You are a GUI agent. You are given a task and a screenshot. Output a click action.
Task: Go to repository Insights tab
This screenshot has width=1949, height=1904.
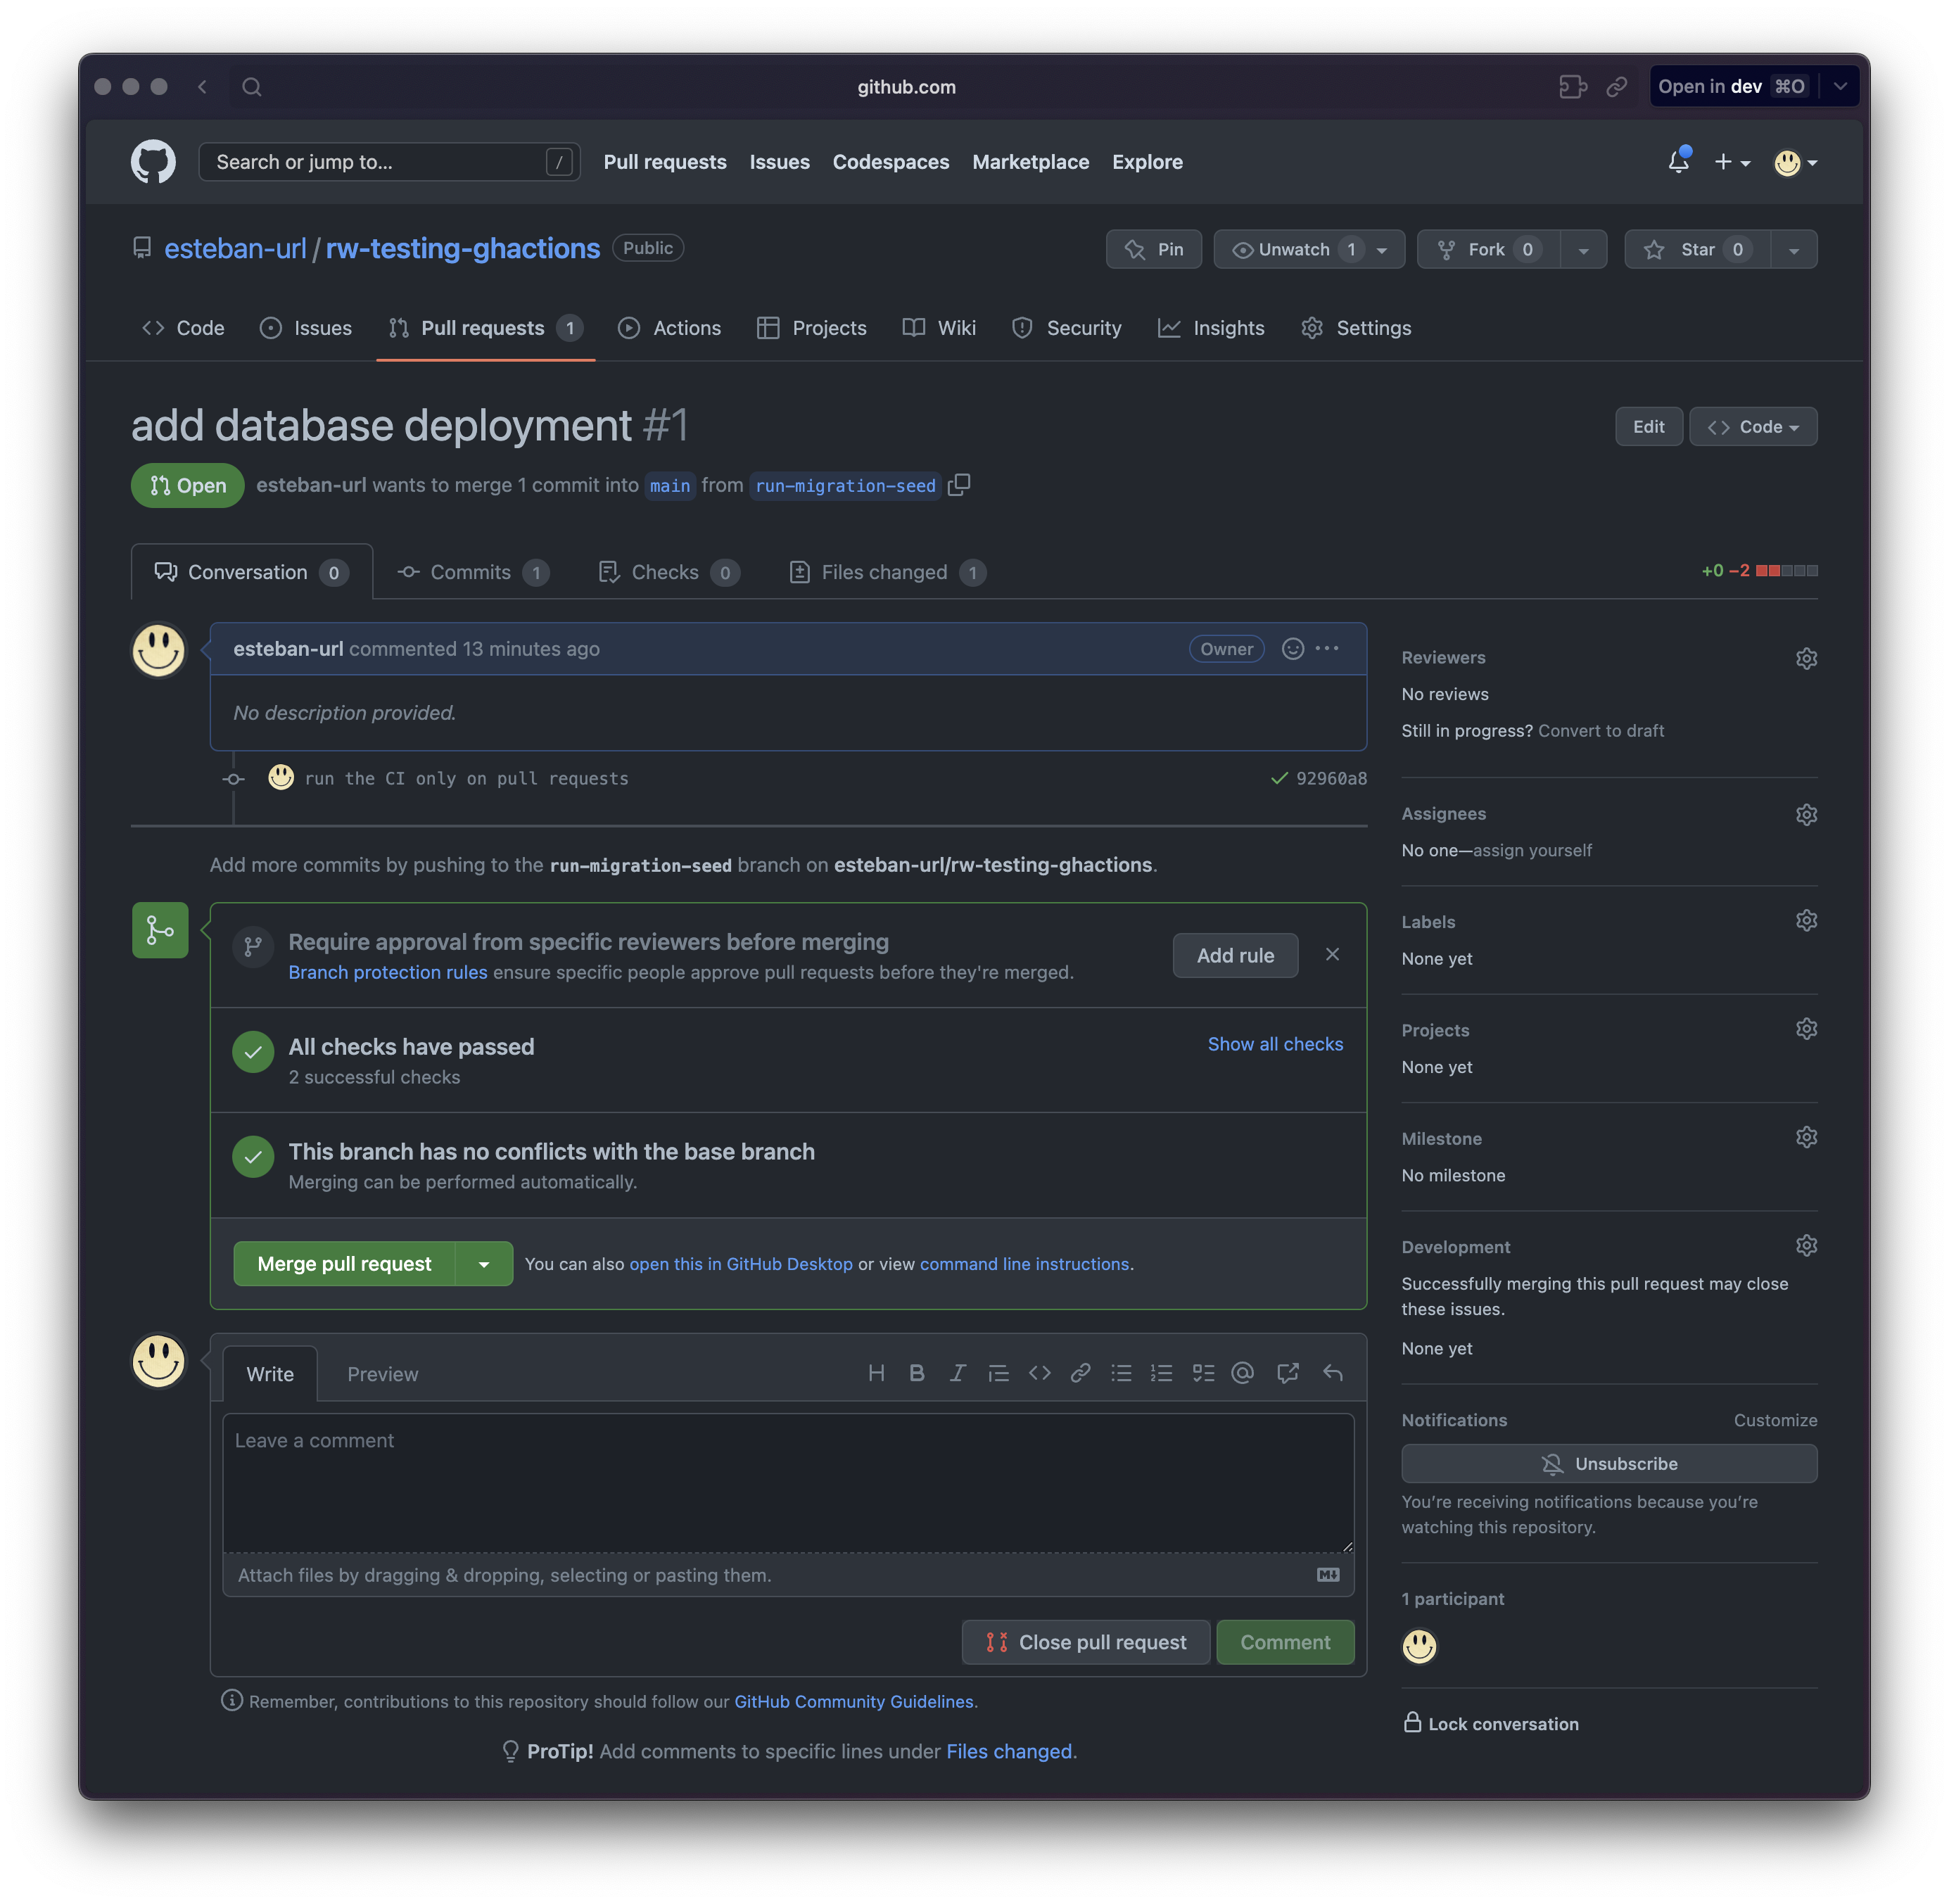click(x=1211, y=328)
